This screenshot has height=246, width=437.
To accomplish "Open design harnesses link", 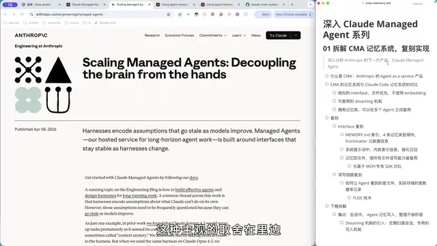I will point(100,195).
